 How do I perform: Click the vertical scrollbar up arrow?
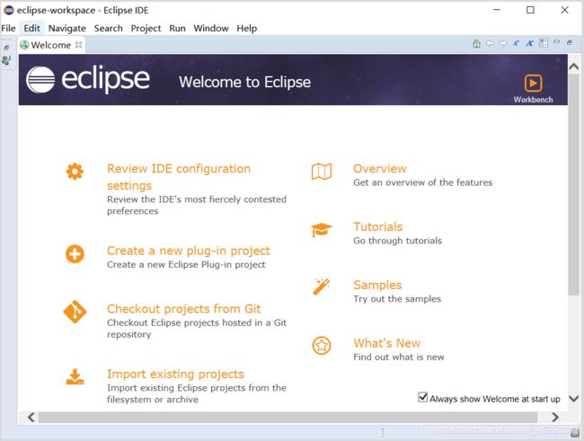[x=574, y=66]
